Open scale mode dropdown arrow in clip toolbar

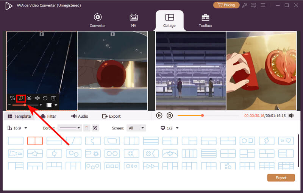tap(56, 105)
